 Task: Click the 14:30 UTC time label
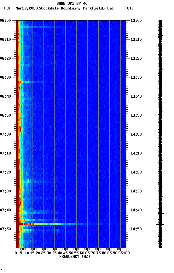136,191
